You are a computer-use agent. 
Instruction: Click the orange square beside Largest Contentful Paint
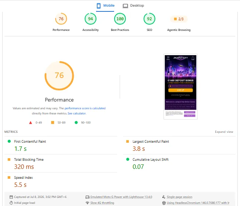[127, 142]
